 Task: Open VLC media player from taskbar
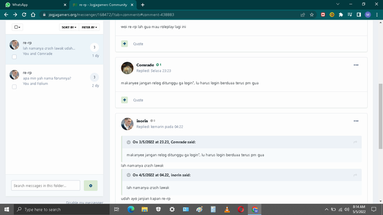(227, 210)
